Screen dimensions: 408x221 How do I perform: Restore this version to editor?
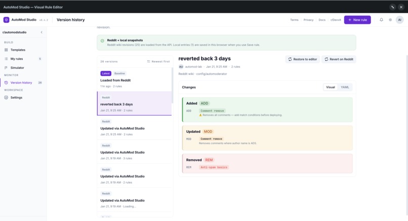pos(302,59)
